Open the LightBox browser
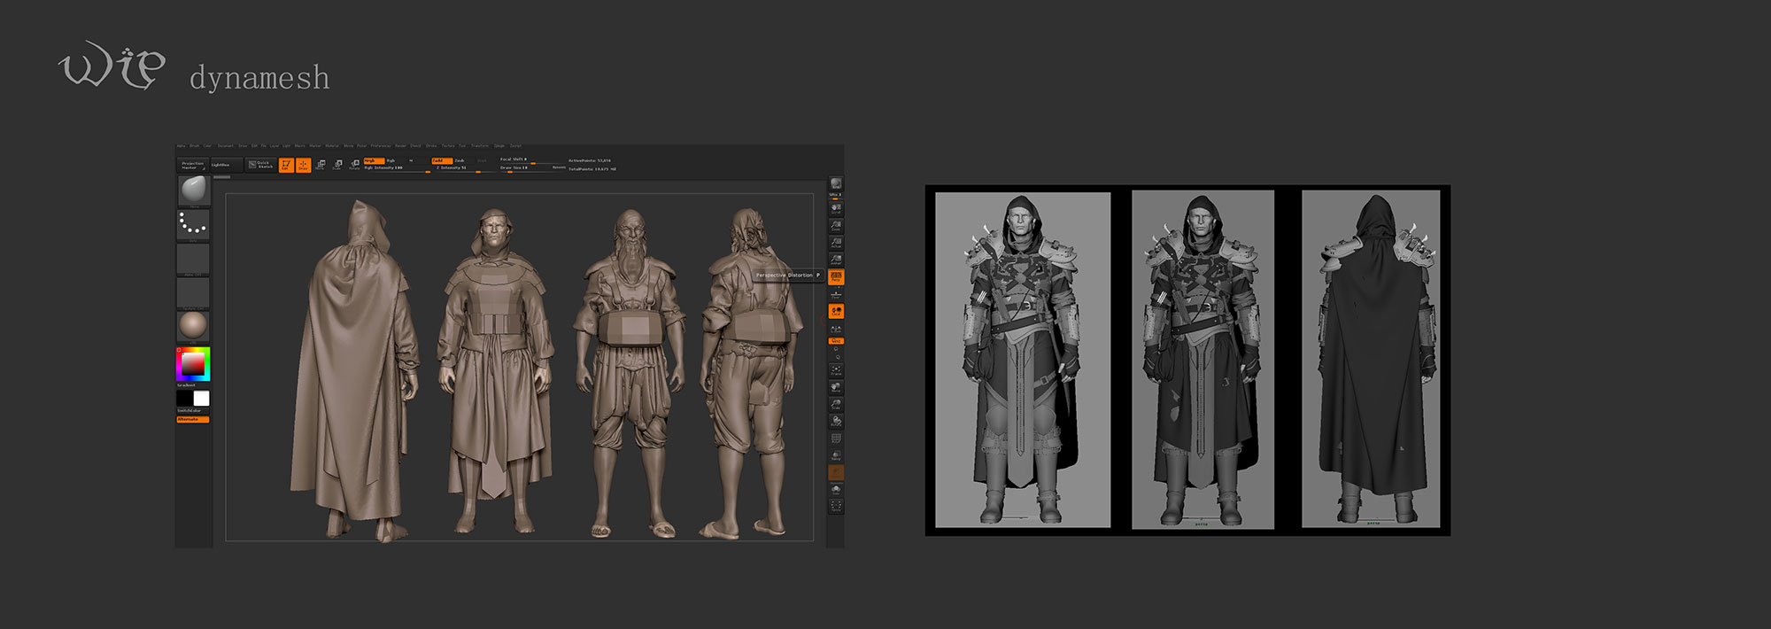The height and width of the screenshot is (629, 1771). point(226,165)
